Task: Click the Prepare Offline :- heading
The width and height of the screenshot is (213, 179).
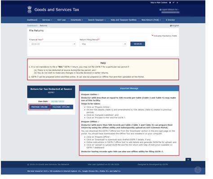Action: [90, 122]
